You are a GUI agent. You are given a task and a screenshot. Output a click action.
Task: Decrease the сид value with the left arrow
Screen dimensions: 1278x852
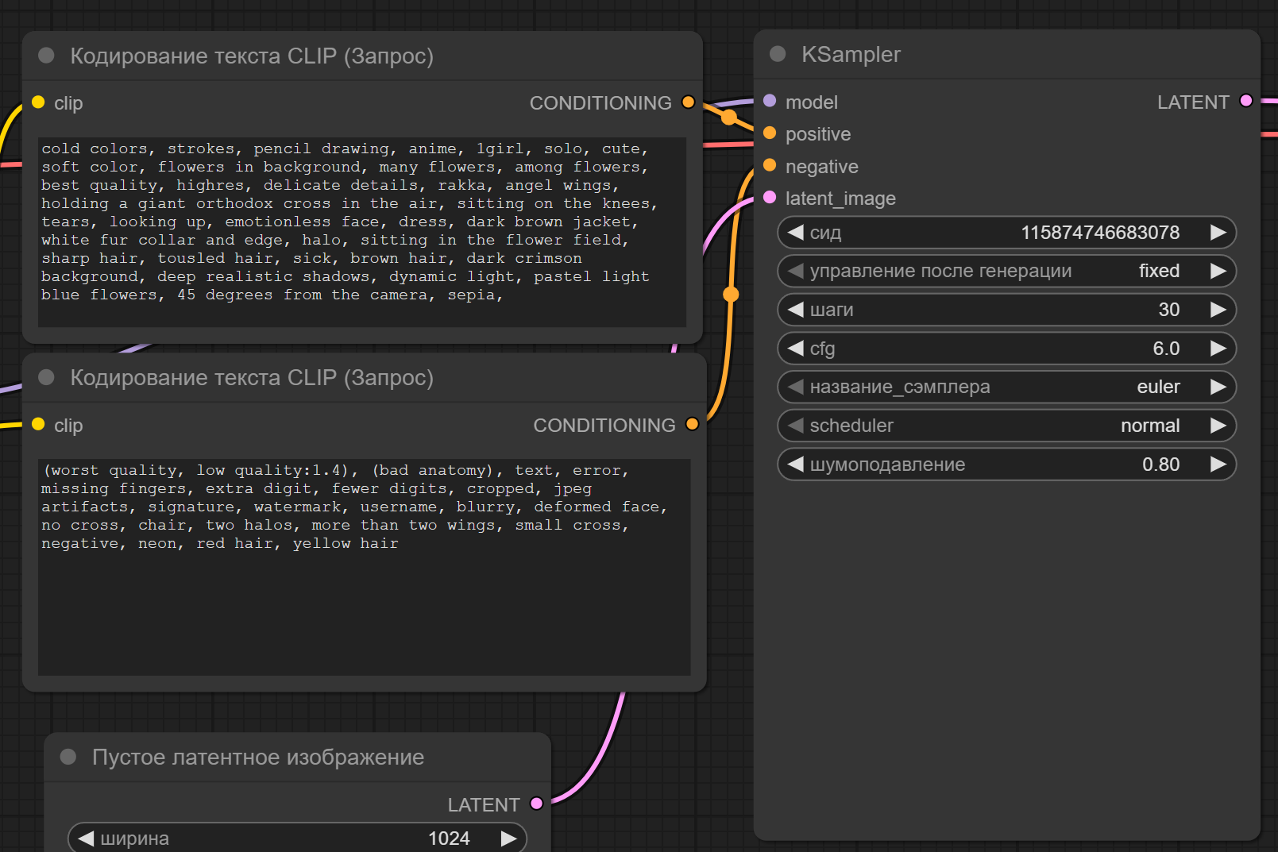(x=796, y=233)
